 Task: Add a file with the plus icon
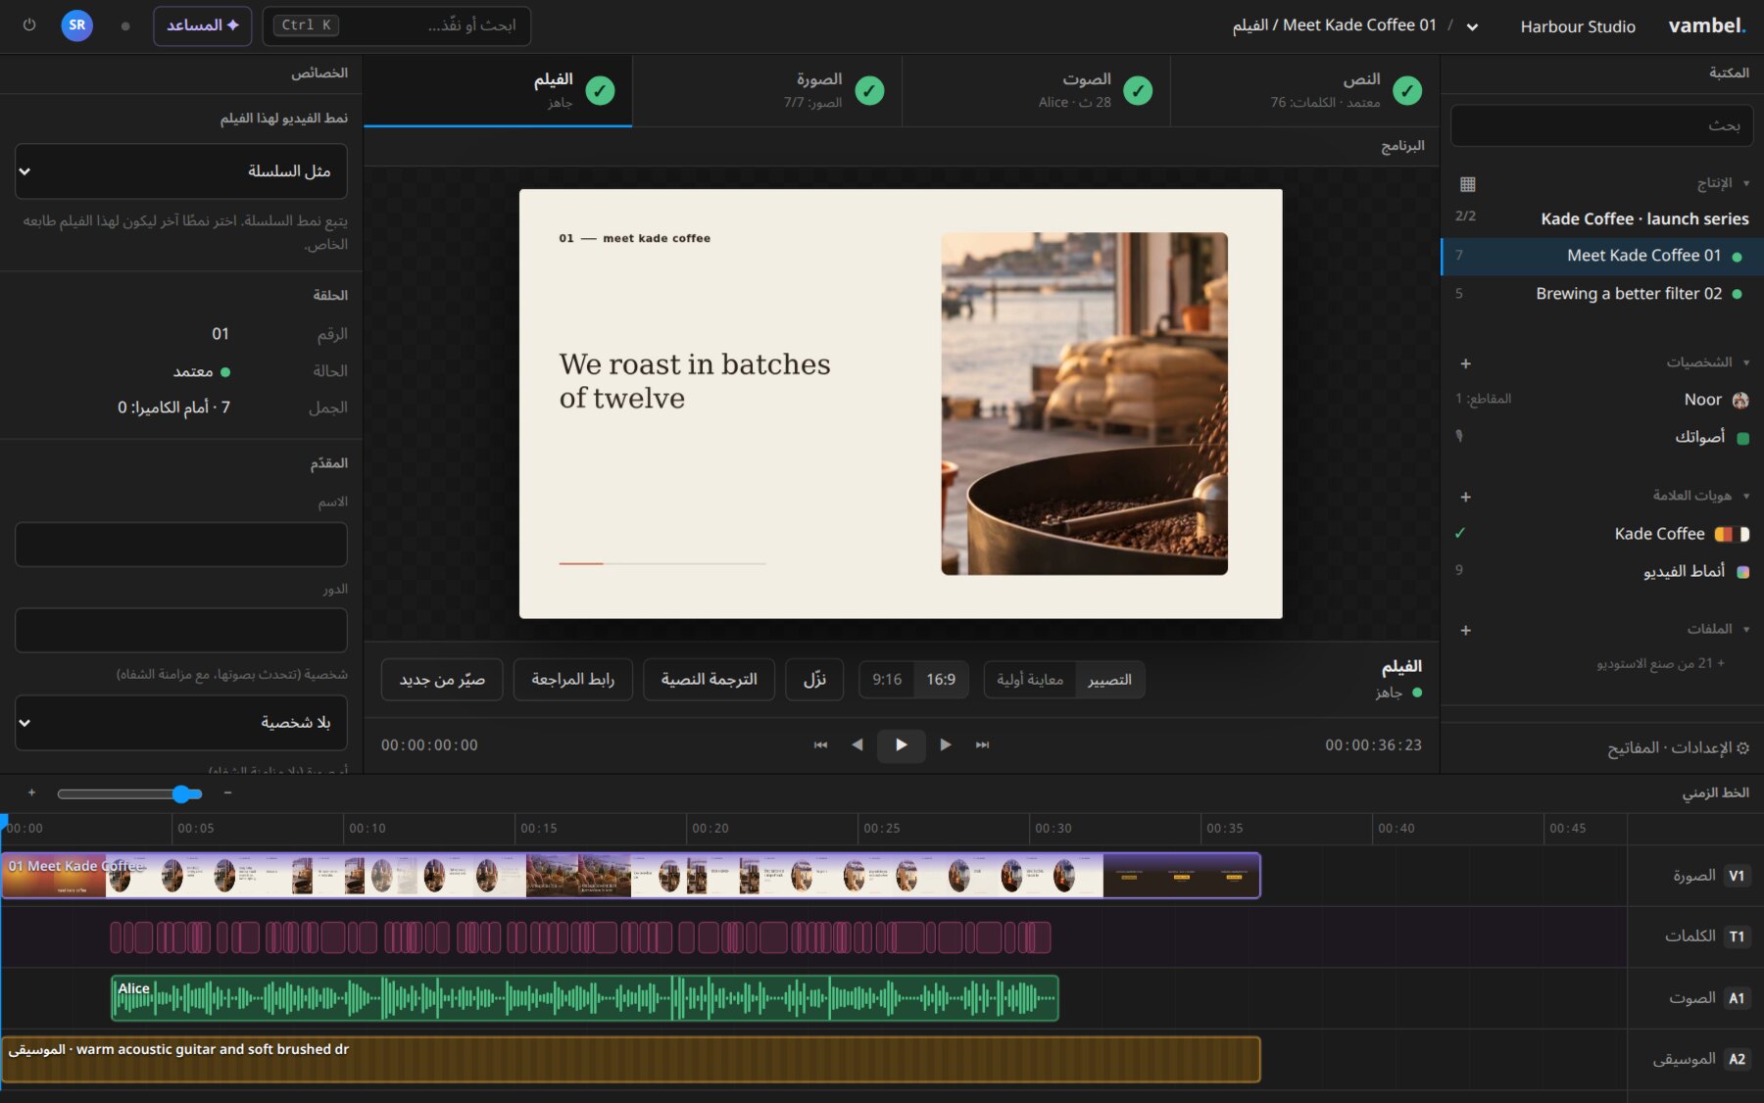pos(1466,630)
